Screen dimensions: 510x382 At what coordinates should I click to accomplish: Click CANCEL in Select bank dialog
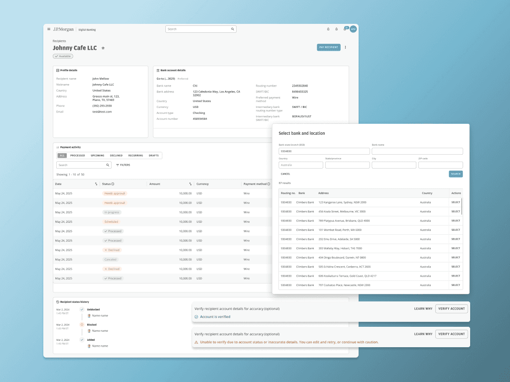(285, 174)
